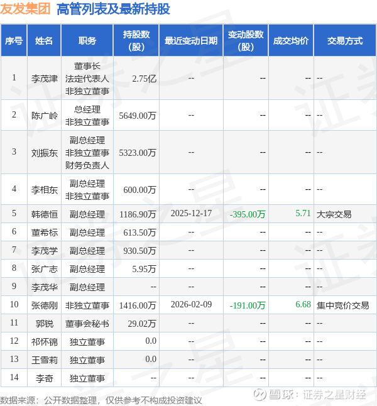Click the 29.02万 shareholding value

point(142,324)
